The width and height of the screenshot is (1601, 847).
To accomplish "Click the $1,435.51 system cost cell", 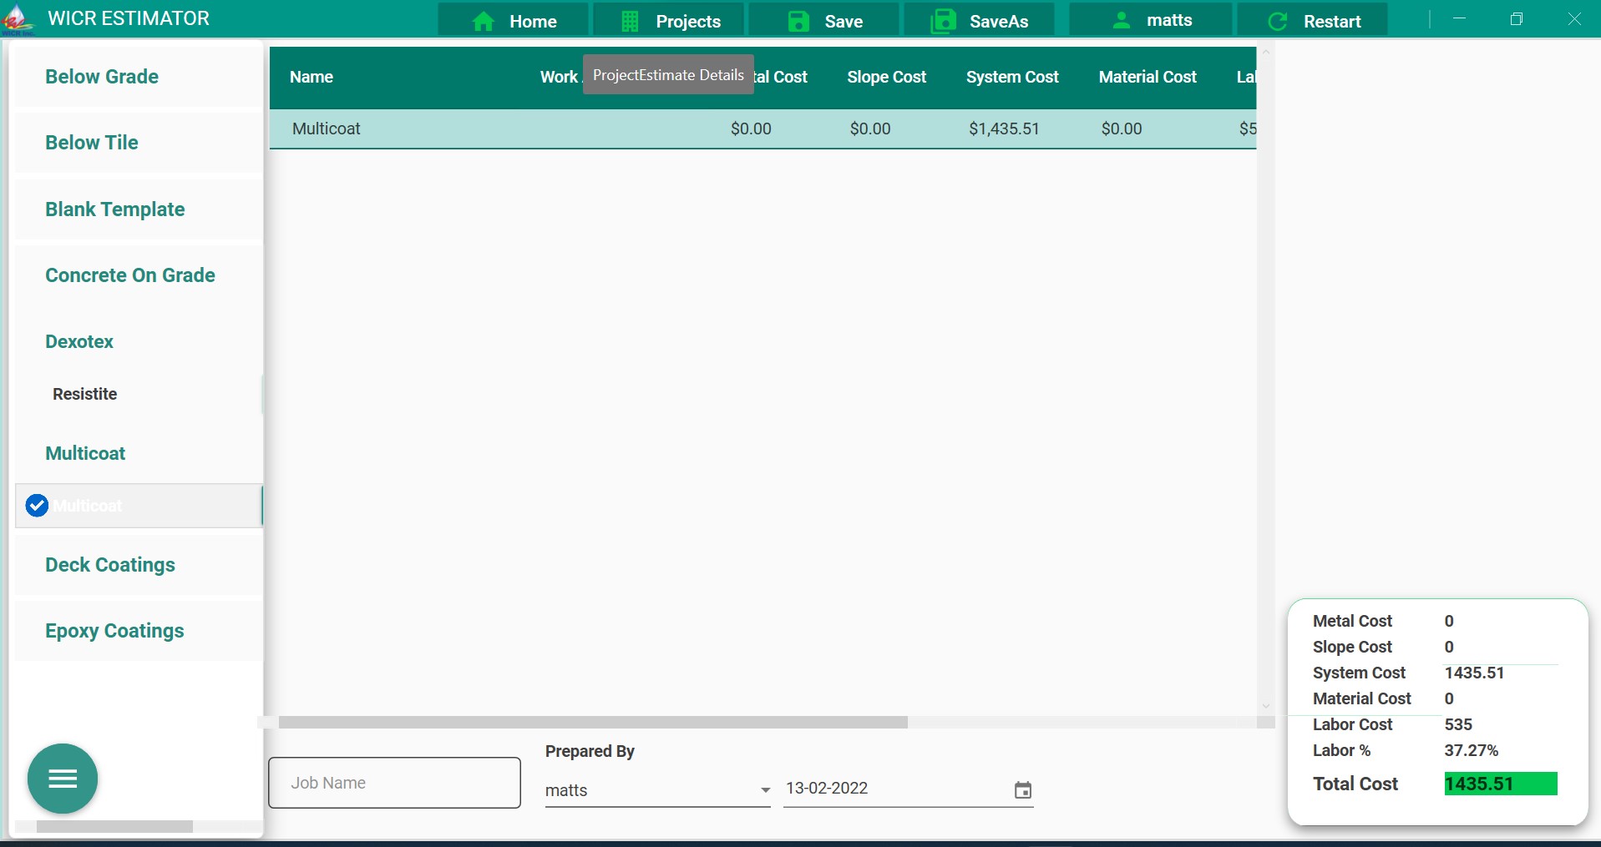I will (x=1004, y=129).
